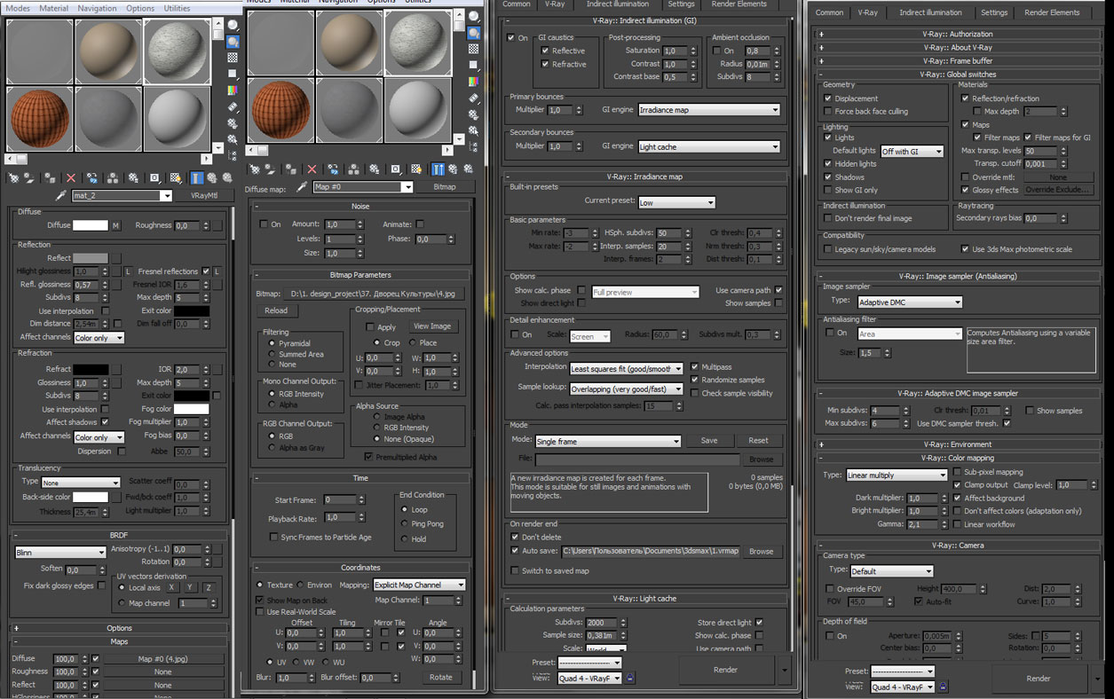Screen dimensions: 1114x699
Task: Toggle Fresnel reflections checkbox
Action: tap(206, 271)
